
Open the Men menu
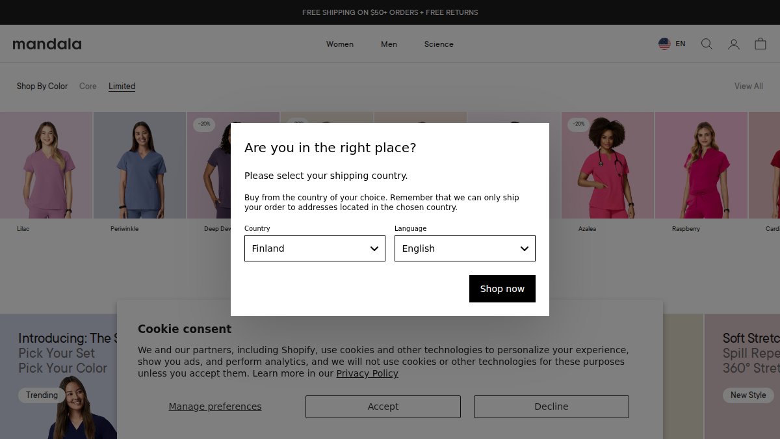[389, 44]
